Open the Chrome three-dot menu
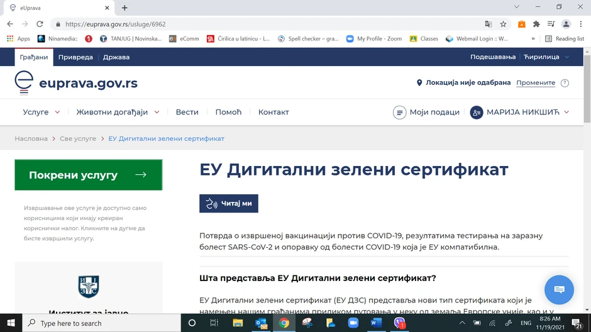Screen dimensions: 591x332 [581, 24]
